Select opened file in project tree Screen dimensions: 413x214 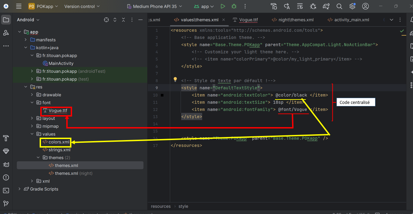pyautogui.click(x=106, y=20)
